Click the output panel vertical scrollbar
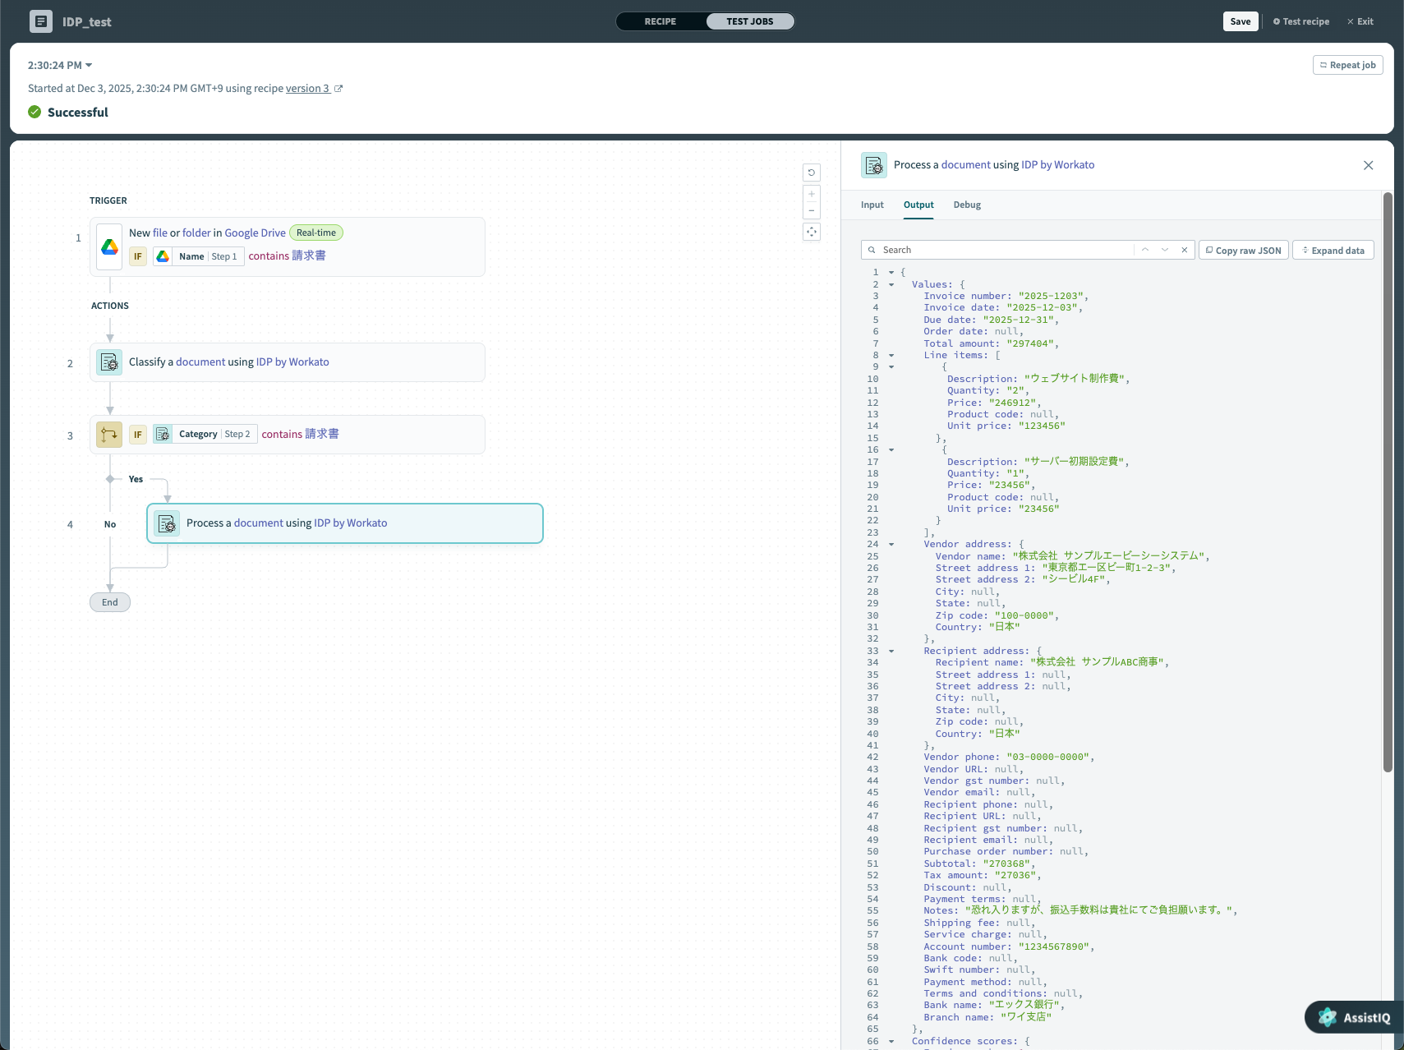1404x1050 pixels. (1388, 482)
